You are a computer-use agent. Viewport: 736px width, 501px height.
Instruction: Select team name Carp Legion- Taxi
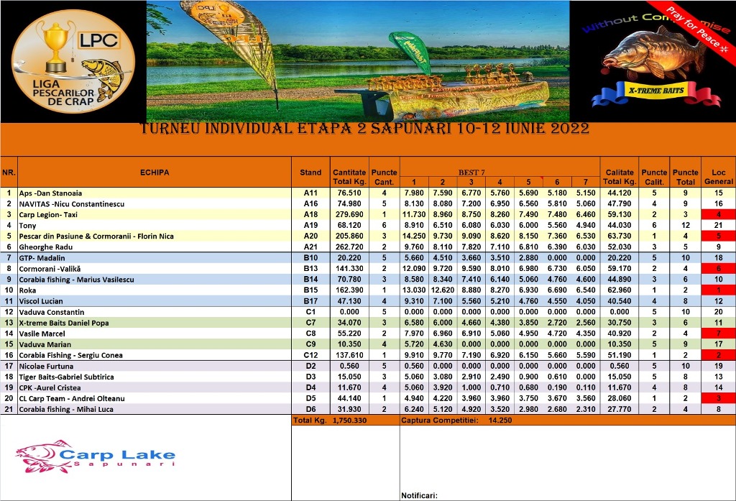point(49,214)
